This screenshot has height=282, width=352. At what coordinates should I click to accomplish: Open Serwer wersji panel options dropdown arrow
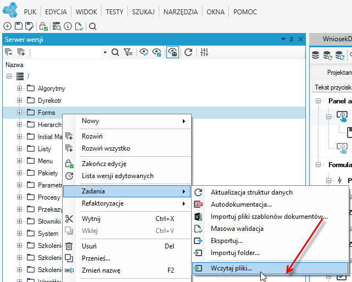click(283, 40)
